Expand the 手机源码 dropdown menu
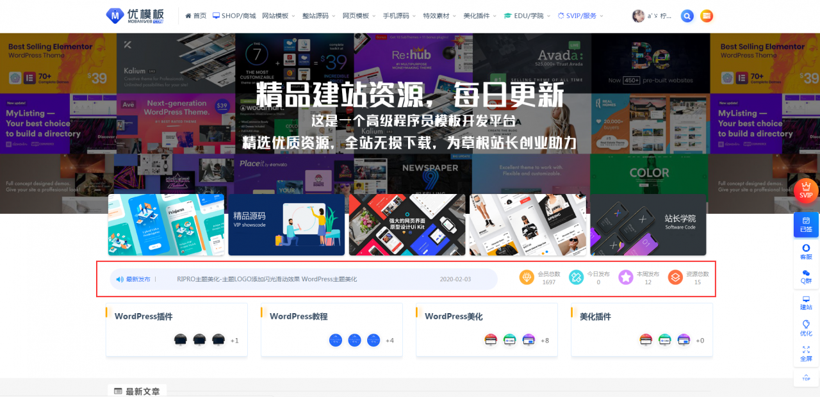This screenshot has height=397, width=820. point(399,16)
